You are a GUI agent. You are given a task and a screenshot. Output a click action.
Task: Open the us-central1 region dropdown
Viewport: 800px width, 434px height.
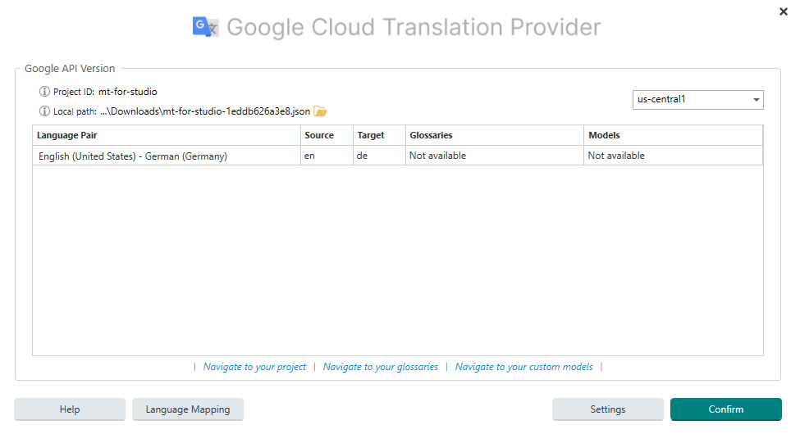pos(698,100)
